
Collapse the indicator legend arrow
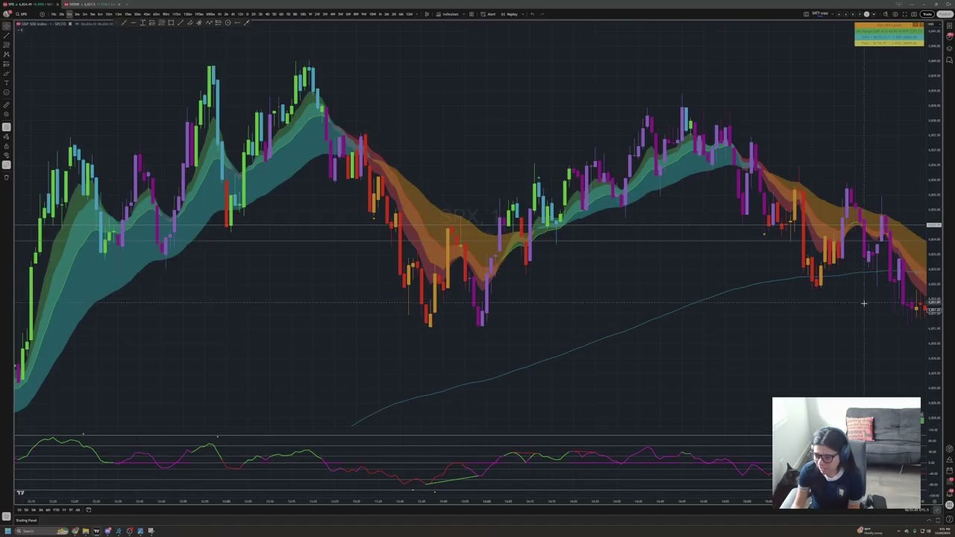point(20,30)
